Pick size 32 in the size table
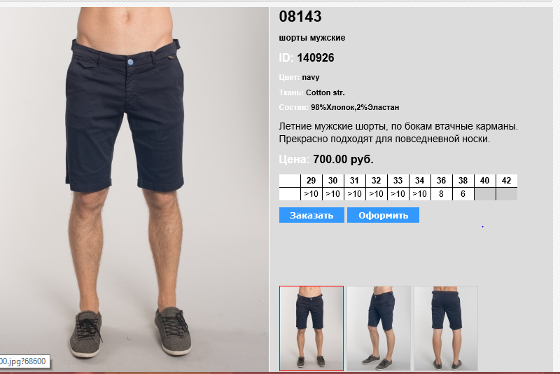The image size is (560, 374). point(377,181)
